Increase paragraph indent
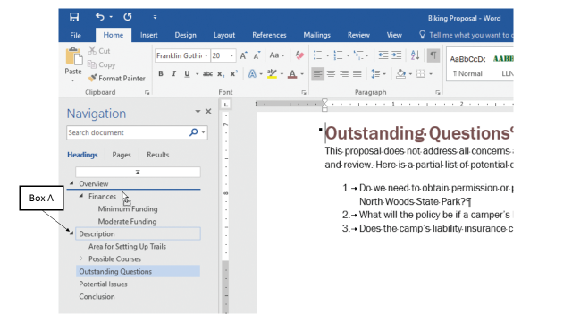 click(x=397, y=55)
